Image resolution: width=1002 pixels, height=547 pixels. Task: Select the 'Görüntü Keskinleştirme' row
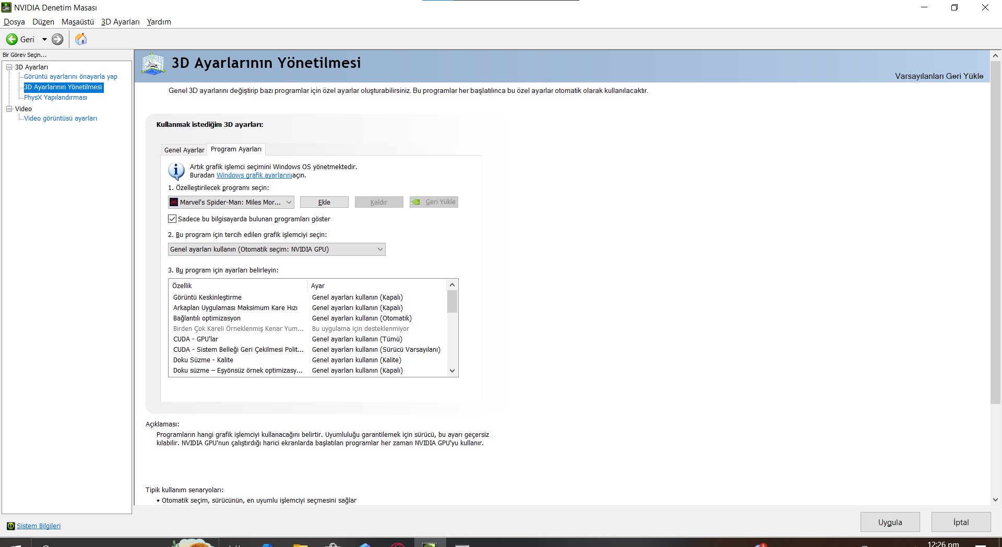coord(308,298)
